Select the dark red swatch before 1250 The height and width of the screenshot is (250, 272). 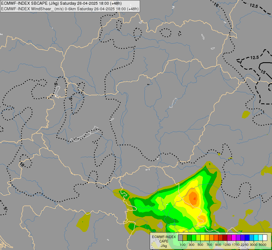click(225, 238)
